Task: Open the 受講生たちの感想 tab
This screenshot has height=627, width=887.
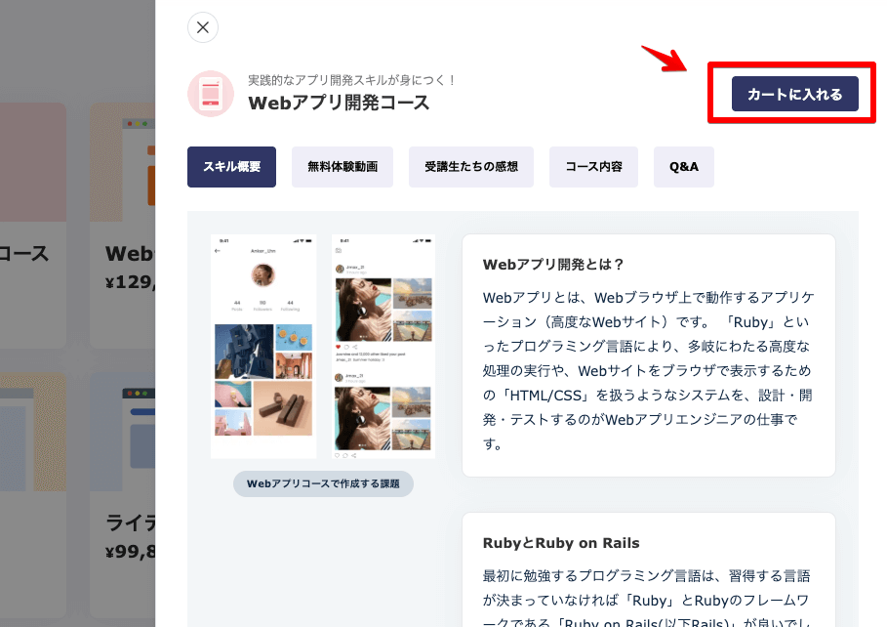Action: tap(471, 167)
